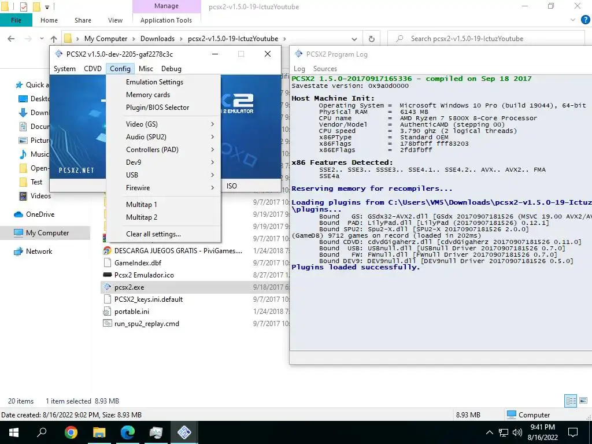
Task: Select Memory cards menu entry
Action: click(x=148, y=95)
